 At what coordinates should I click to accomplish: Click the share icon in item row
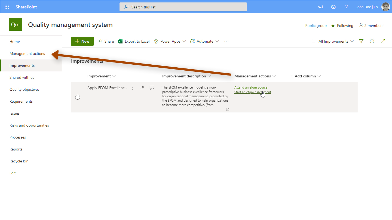tap(142, 88)
